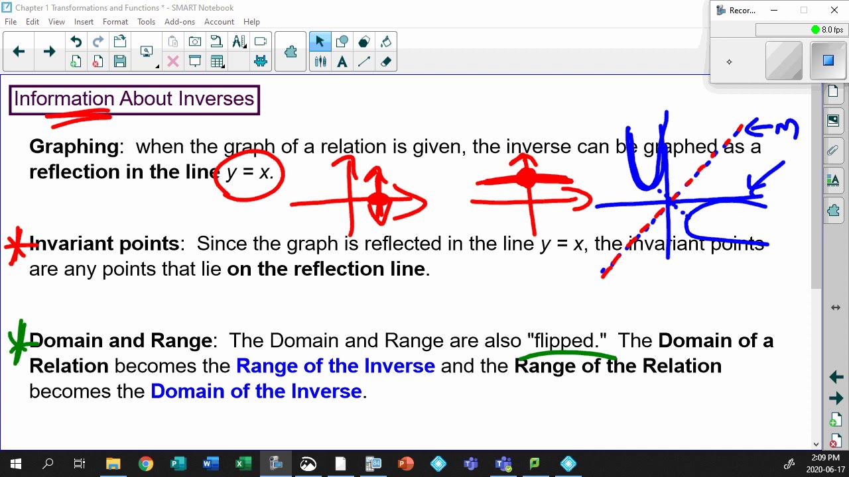Select the Eraser tool
Screen dimensions: 849x477
pos(386,62)
